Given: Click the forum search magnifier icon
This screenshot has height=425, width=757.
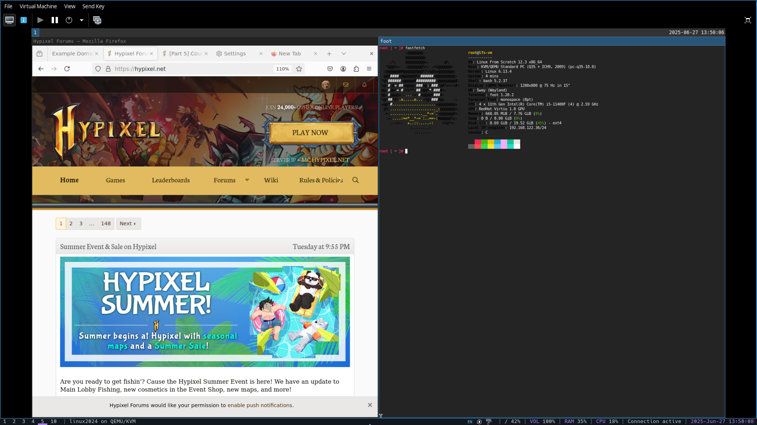Looking at the screenshot, I should tap(356, 180).
